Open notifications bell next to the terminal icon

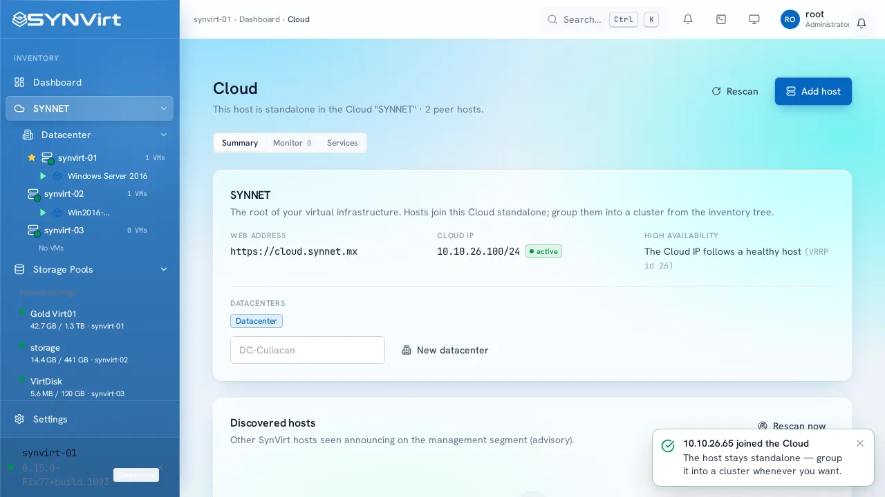tap(688, 19)
